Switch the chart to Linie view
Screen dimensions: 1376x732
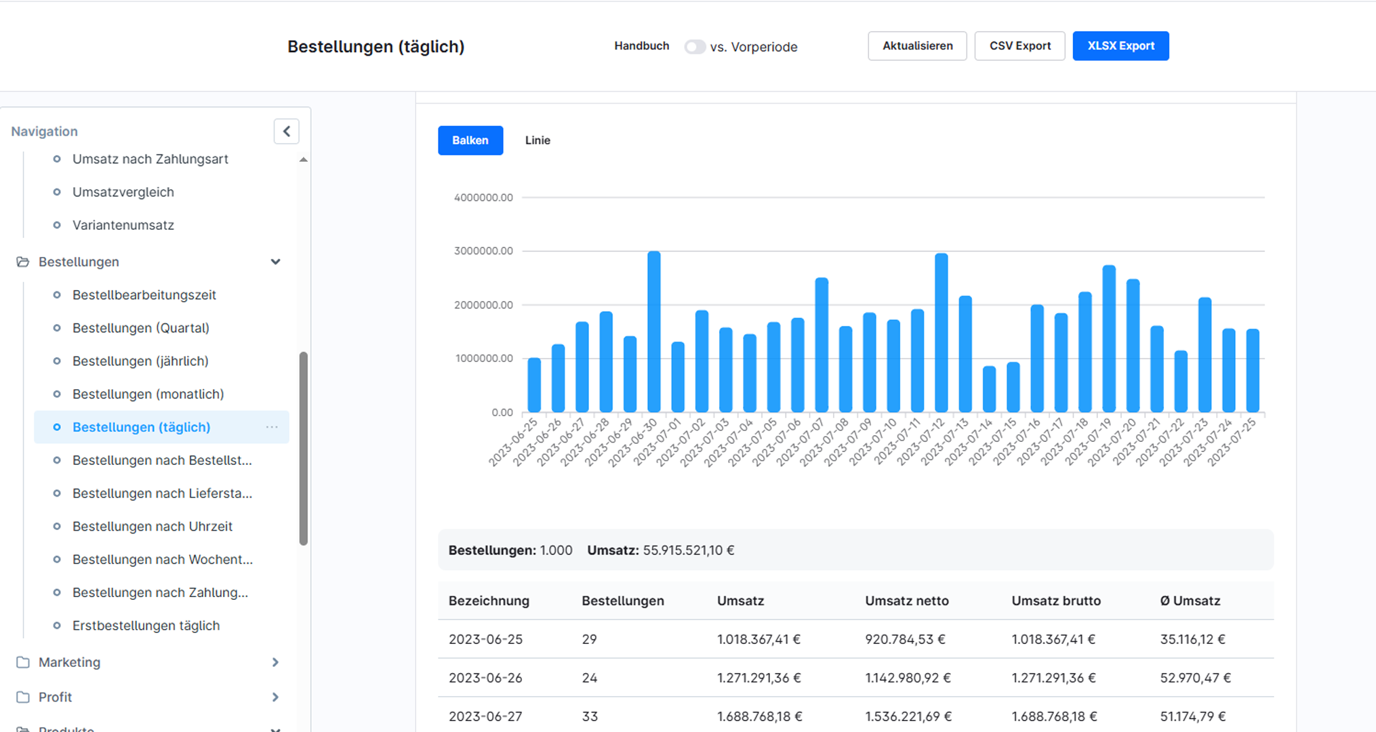(x=538, y=140)
